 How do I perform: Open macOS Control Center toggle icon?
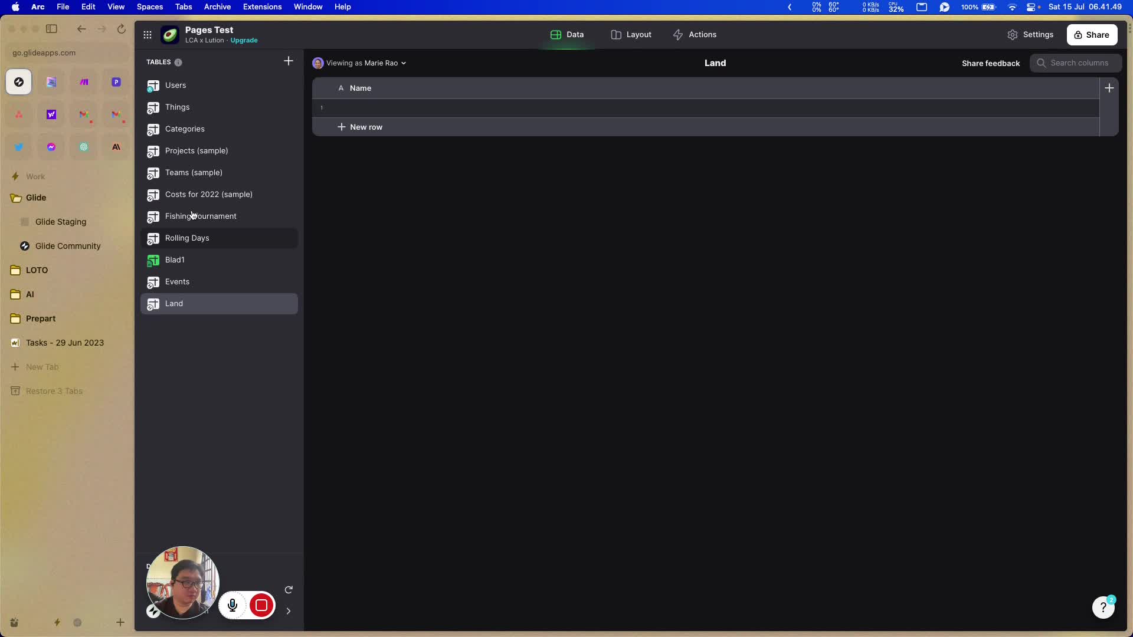point(1031,7)
